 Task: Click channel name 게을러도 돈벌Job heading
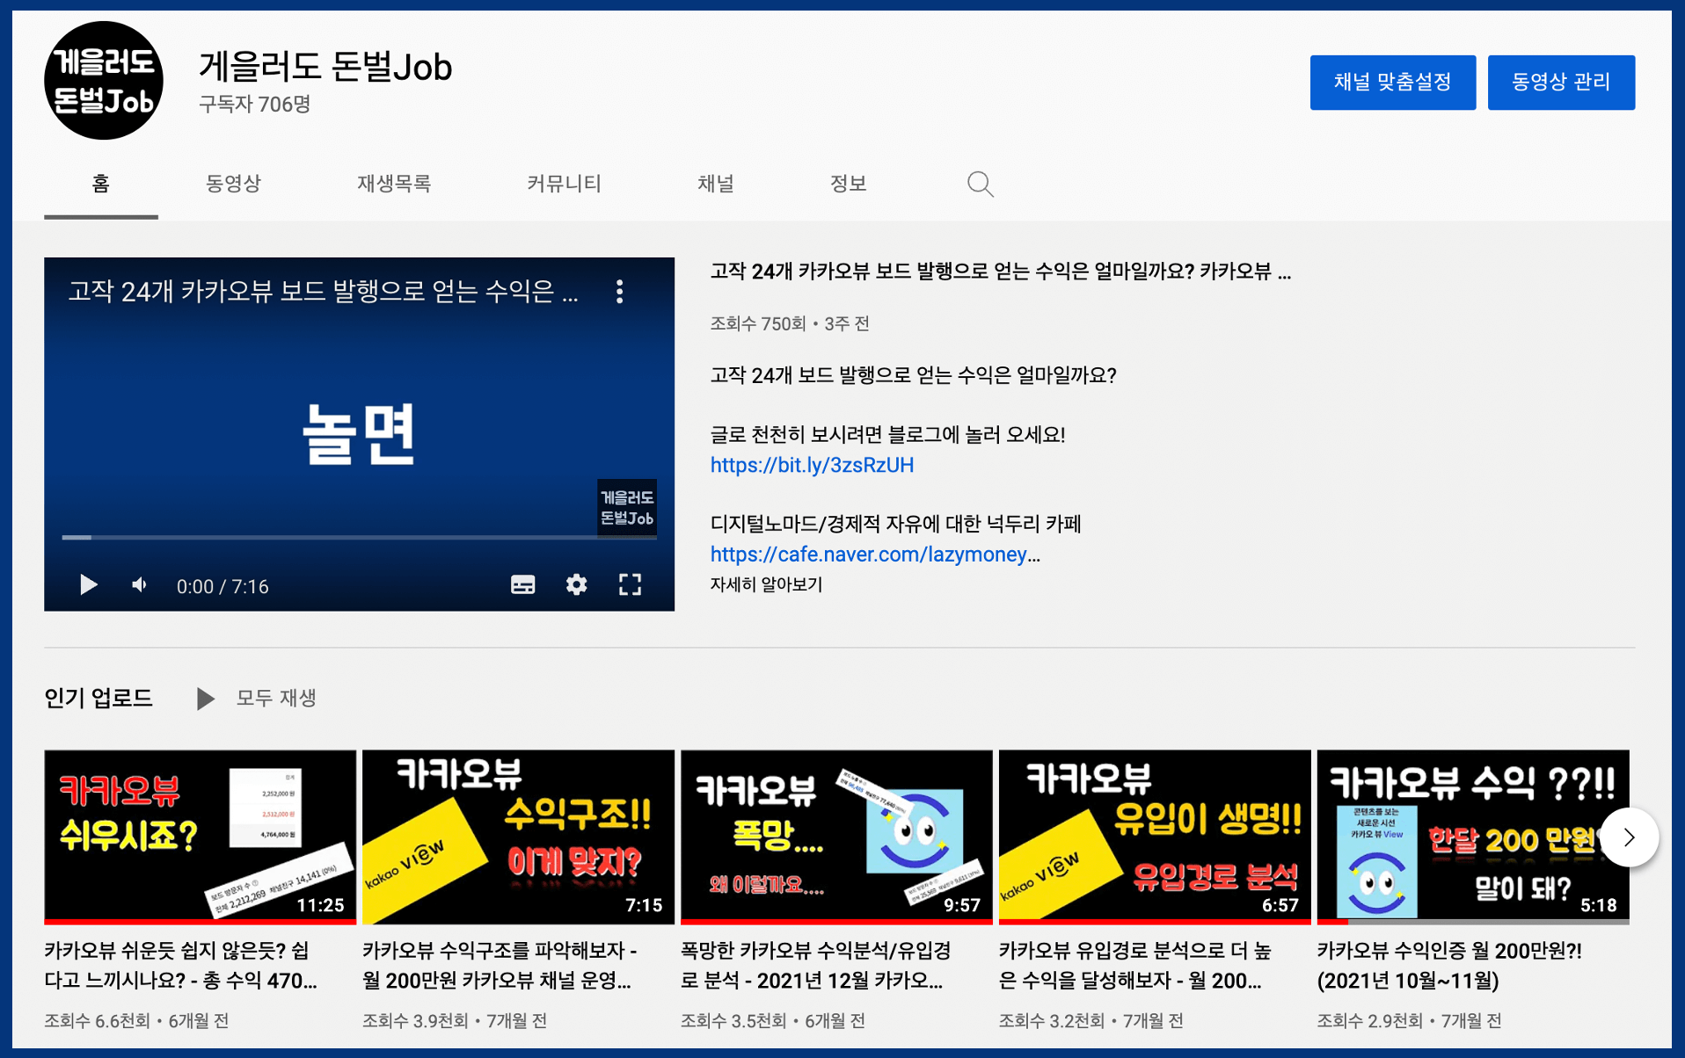tap(325, 67)
